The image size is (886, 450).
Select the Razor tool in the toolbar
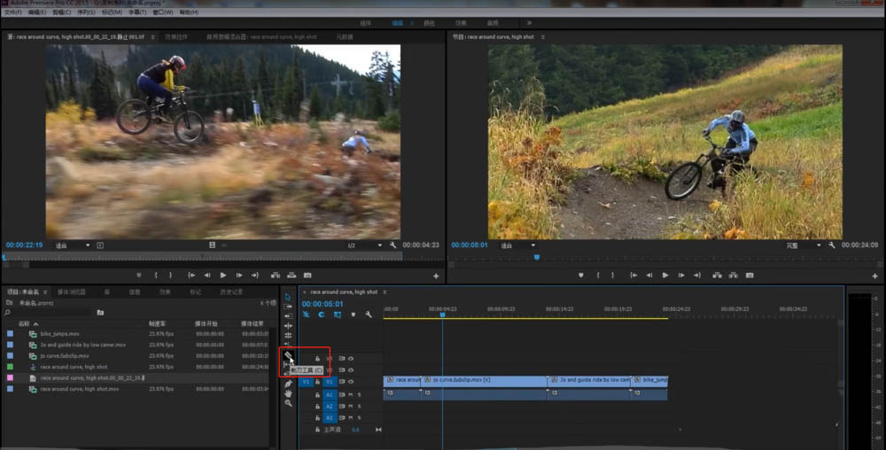pyautogui.click(x=288, y=354)
